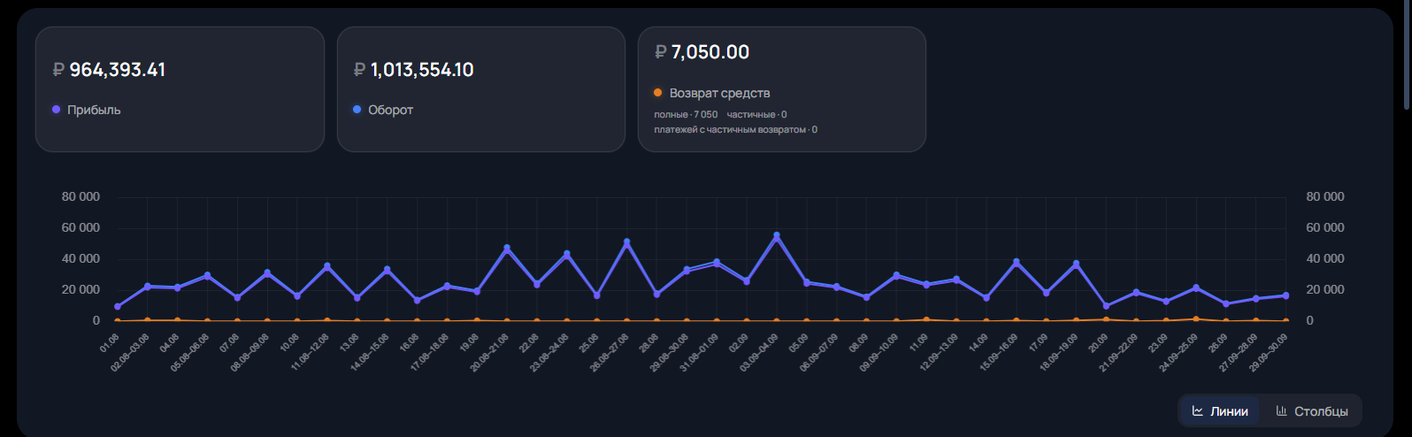Click the orange refund point at 02.08–03.08
This screenshot has height=437, width=1412.
(x=148, y=320)
